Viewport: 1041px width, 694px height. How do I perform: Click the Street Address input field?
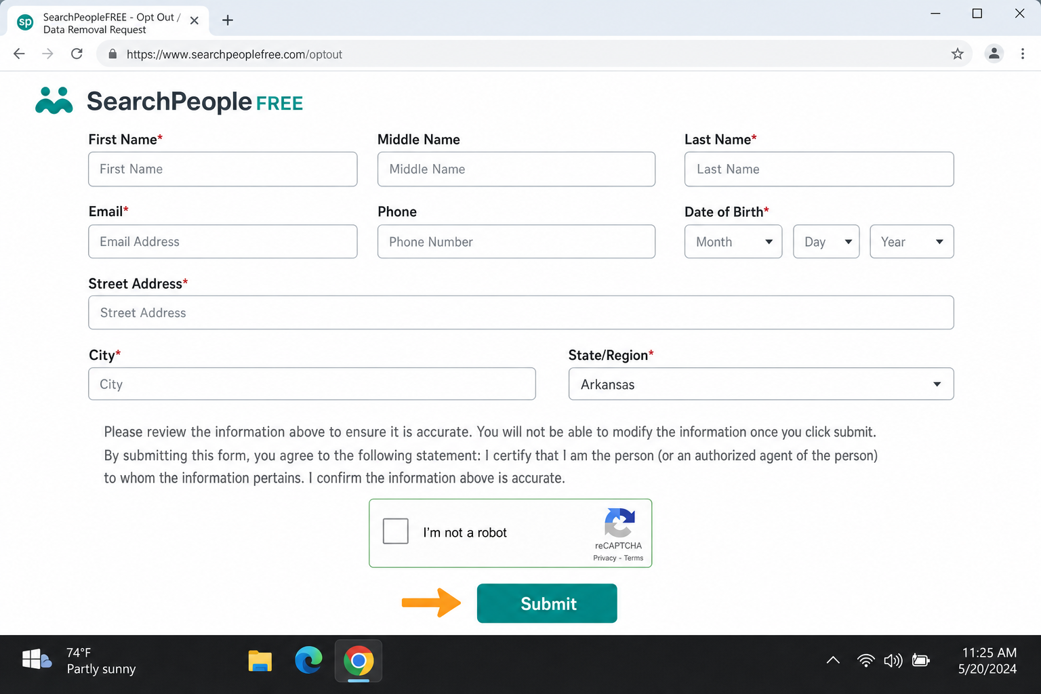point(521,312)
